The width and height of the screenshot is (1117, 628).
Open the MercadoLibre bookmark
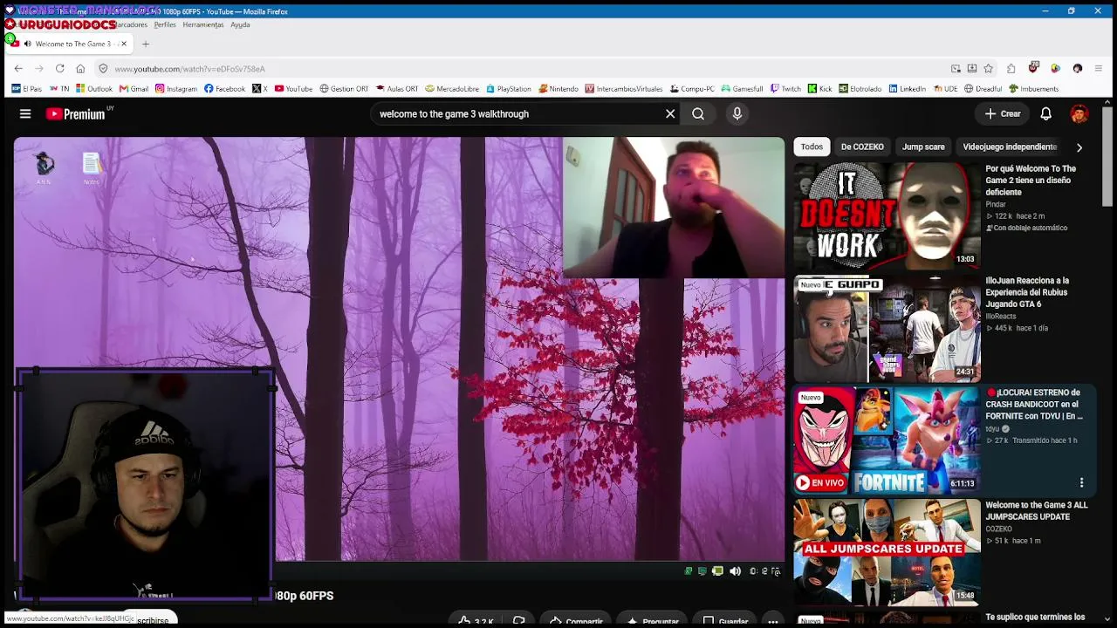(452, 89)
